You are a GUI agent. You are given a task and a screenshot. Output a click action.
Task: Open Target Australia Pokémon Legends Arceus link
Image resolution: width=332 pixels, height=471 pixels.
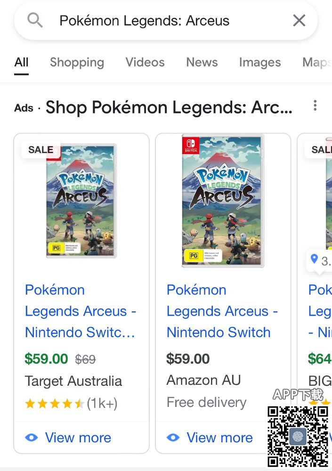80,311
